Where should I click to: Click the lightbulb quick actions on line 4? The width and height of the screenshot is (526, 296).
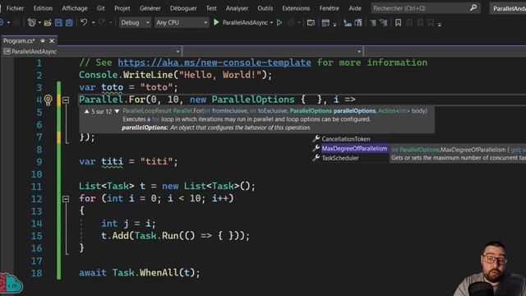point(48,99)
